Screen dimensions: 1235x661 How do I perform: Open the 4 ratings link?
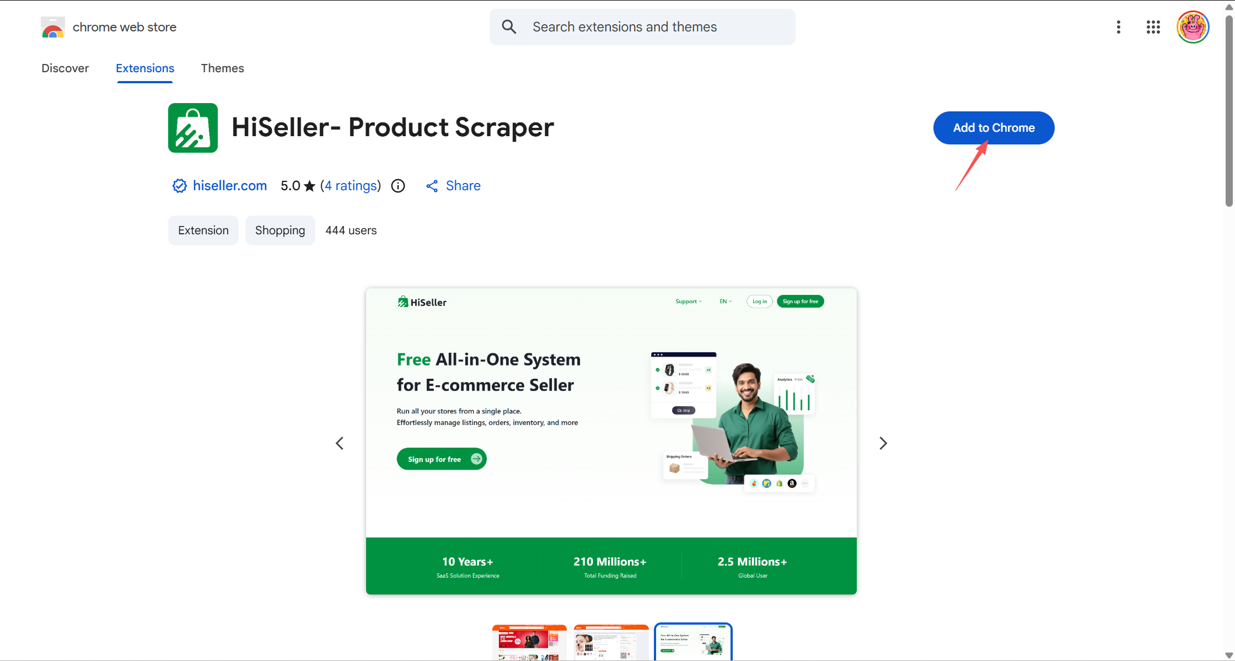click(351, 186)
